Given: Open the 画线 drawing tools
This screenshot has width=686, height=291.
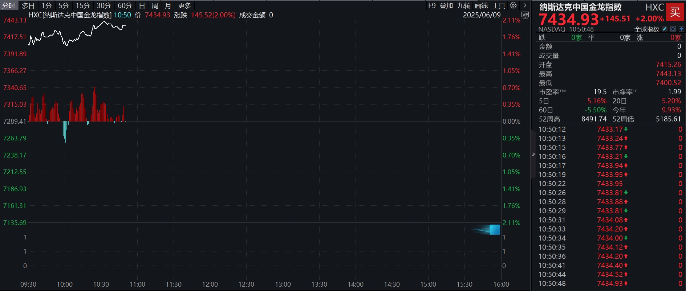Looking at the screenshot, I should coord(481,5).
